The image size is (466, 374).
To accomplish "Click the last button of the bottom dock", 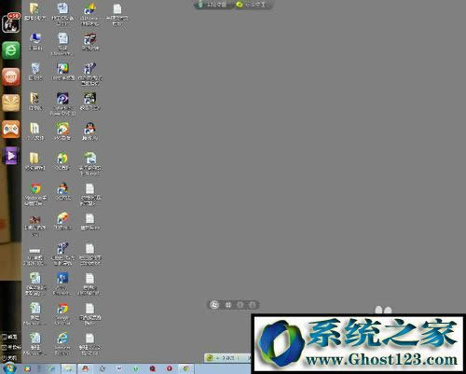I will pos(253,305).
